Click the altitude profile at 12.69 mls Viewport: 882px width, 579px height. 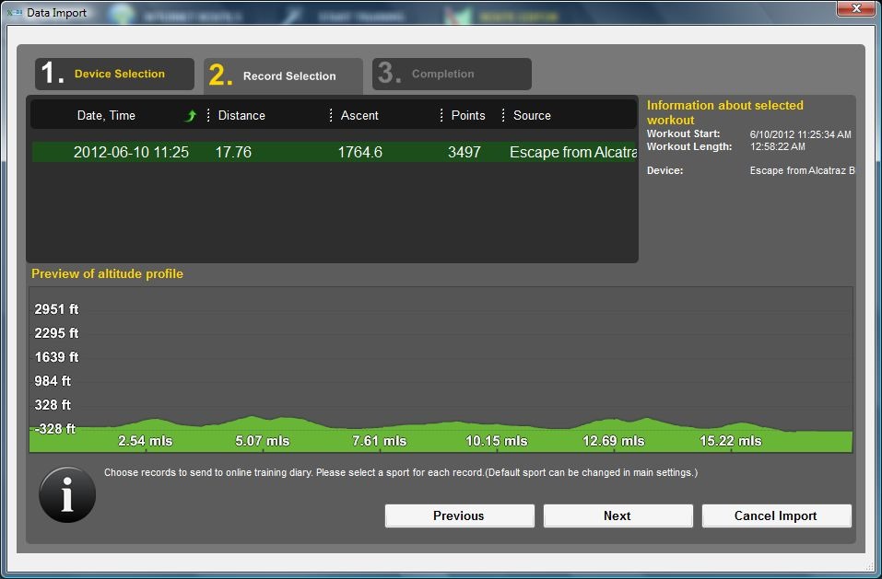(x=614, y=441)
